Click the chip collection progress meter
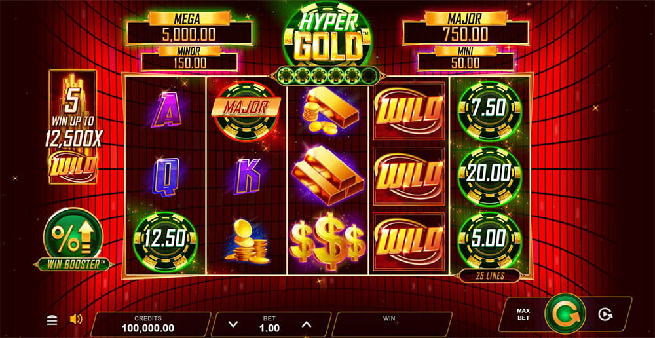This screenshot has height=338, width=655. coord(328,75)
